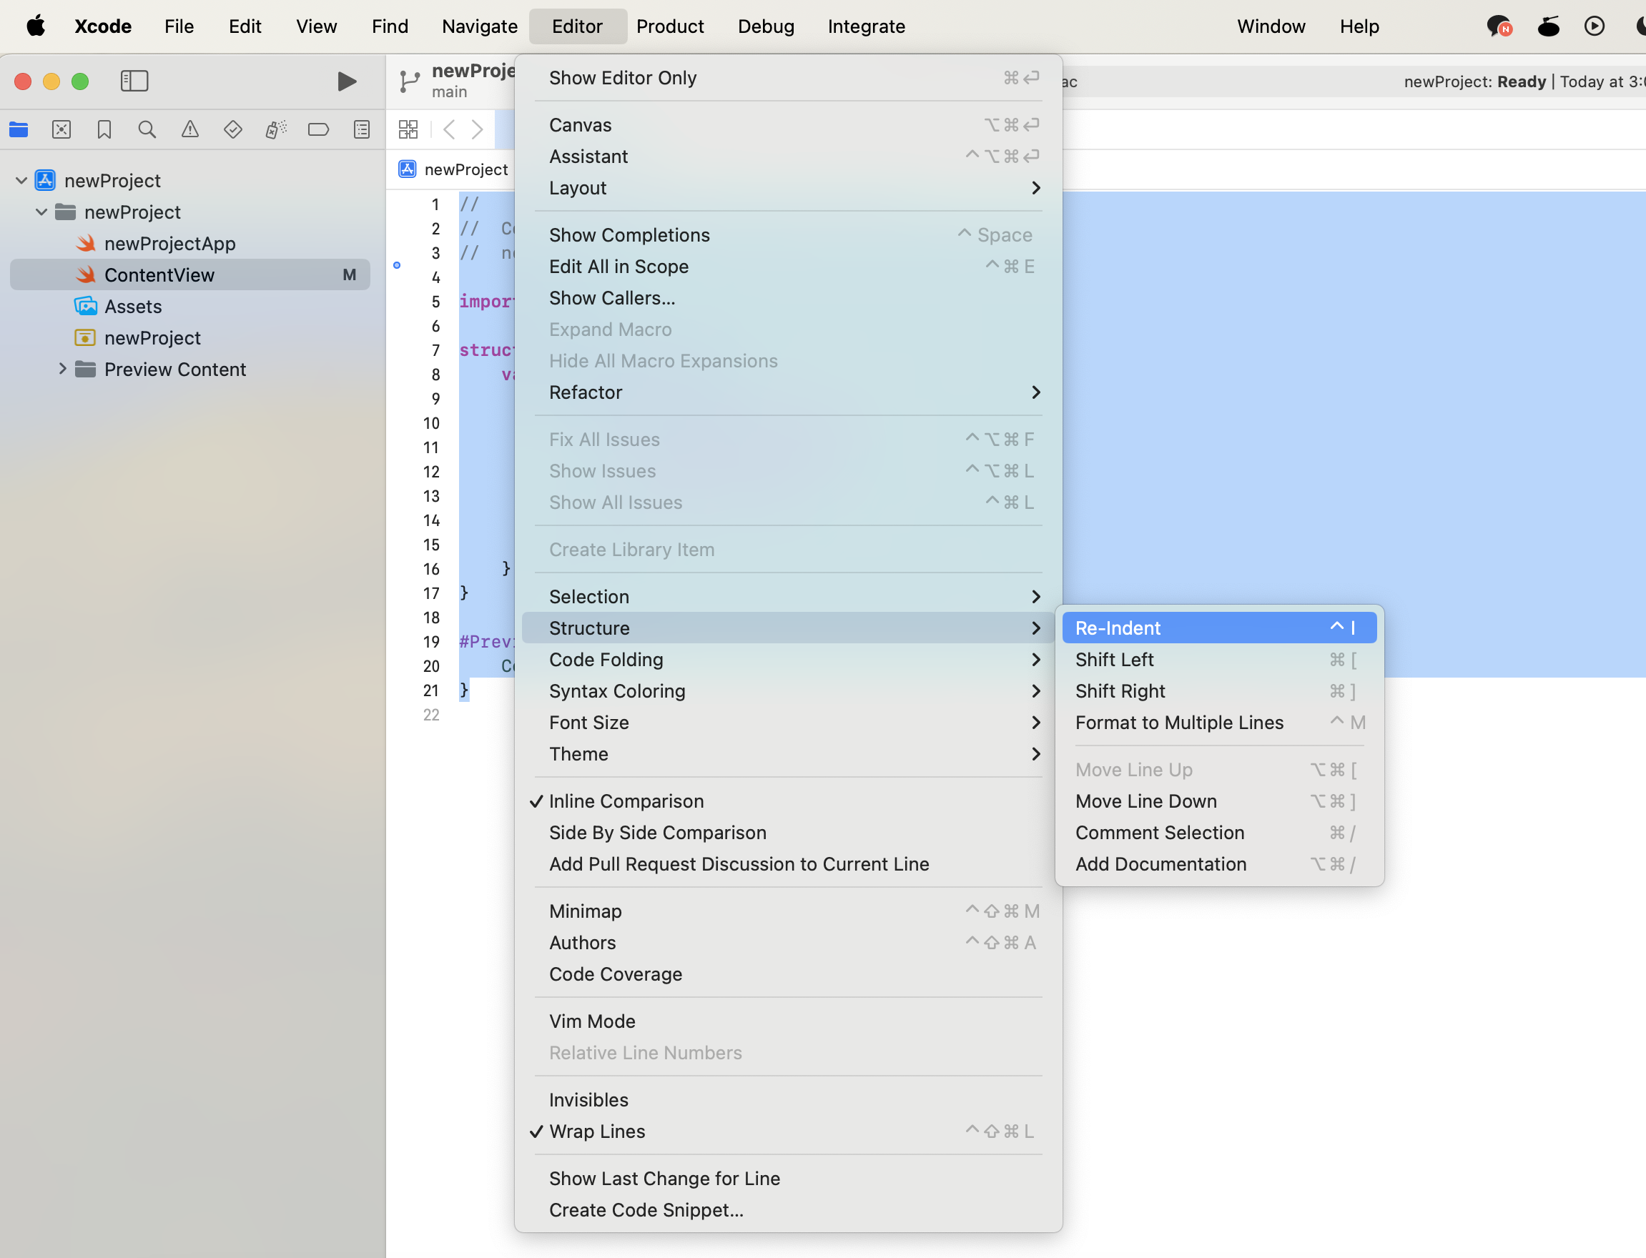The width and height of the screenshot is (1646, 1258).
Task: Choose Re-Indent from Structure submenu
Action: coord(1219,628)
